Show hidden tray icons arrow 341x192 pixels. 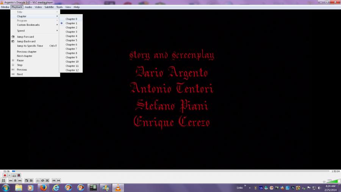[x=250, y=188]
